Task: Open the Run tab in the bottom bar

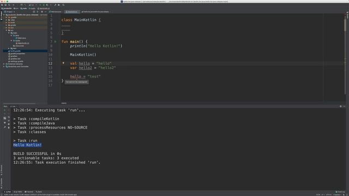Action: pyautogui.click(x=8, y=192)
